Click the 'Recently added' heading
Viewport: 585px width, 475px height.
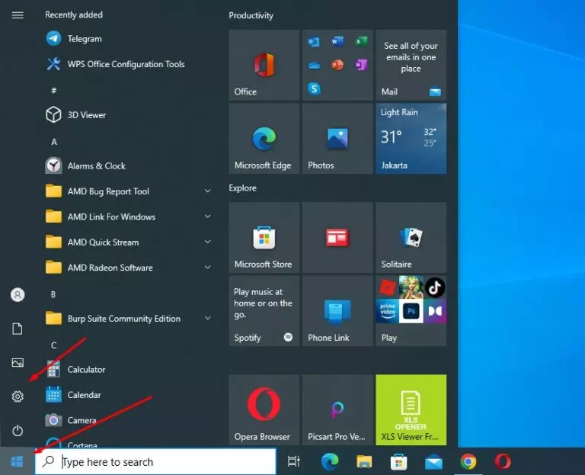[74, 14]
